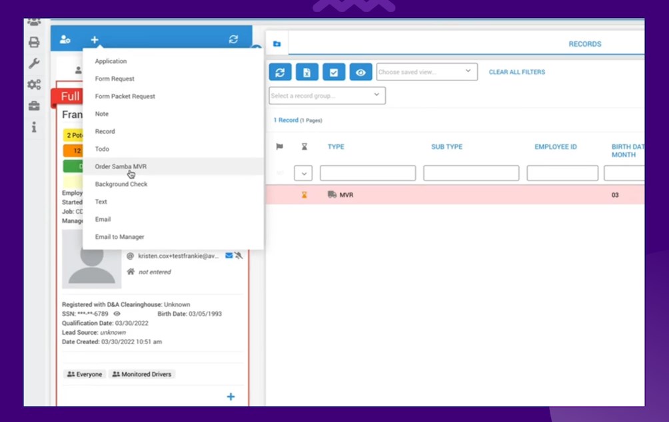Click the briefcase icon in left sidebar
Image resolution: width=669 pixels, height=422 pixels.
coord(34,106)
